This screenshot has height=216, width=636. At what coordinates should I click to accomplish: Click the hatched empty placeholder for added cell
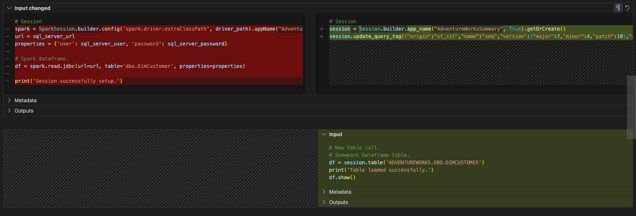[160, 168]
